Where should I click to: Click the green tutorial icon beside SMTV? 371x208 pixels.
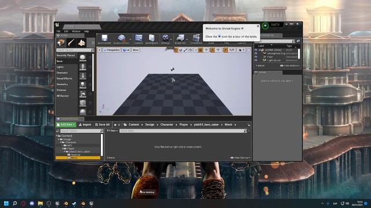point(265,25)
